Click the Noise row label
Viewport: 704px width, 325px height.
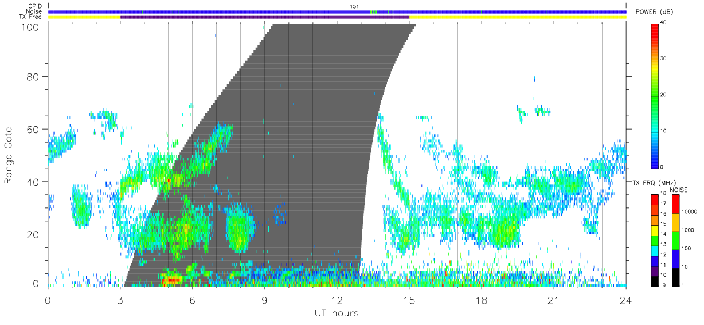point(34,11)
